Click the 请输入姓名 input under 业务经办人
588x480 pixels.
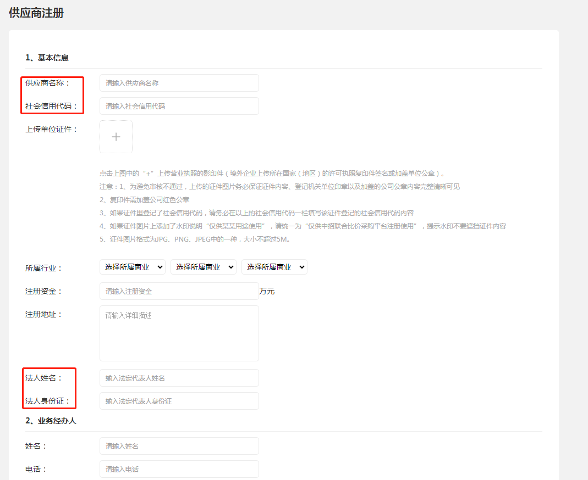point(179,446)
